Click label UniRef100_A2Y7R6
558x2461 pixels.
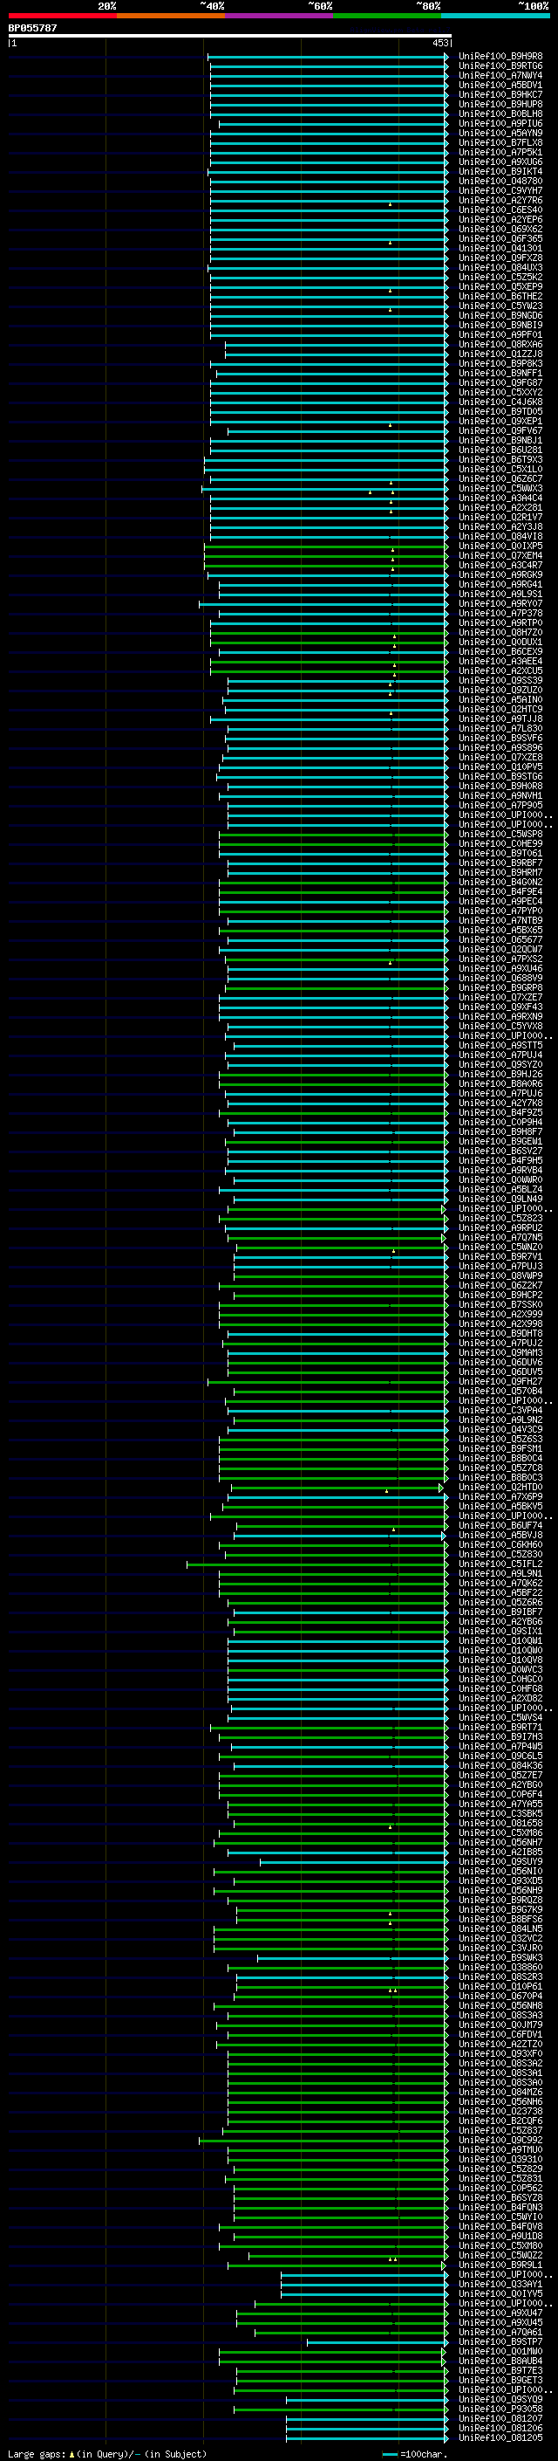(x=500, y=201)
